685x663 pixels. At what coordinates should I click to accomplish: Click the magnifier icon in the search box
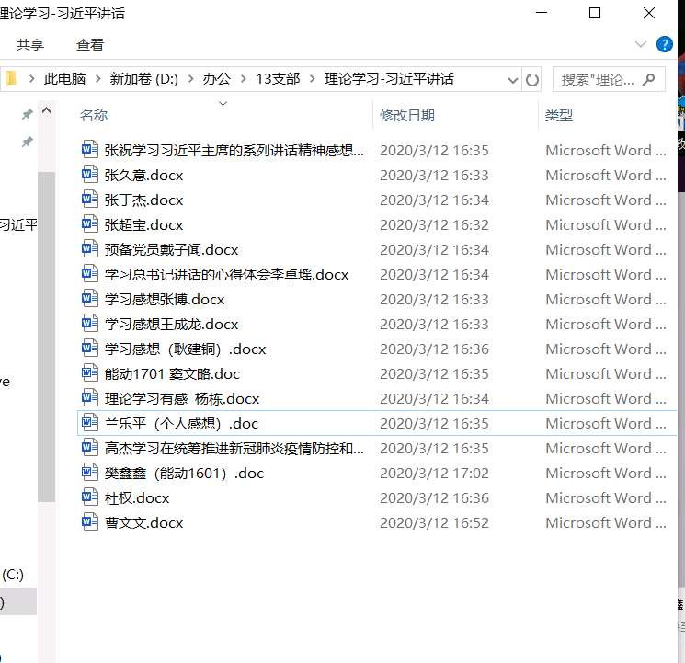650,79
